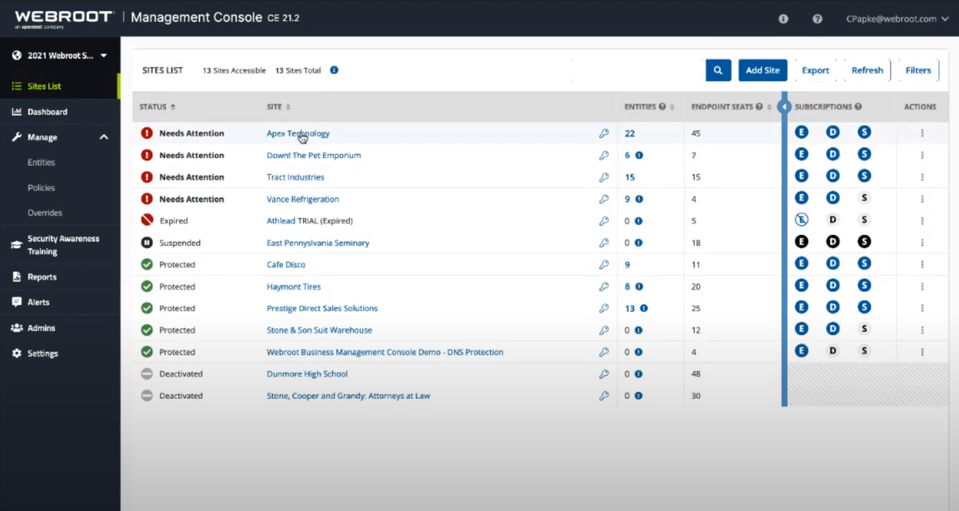The height and width of the screenshot is (511, 959).
Task: Collapse the Manage section in the sidebar
Action: [104, 137]
